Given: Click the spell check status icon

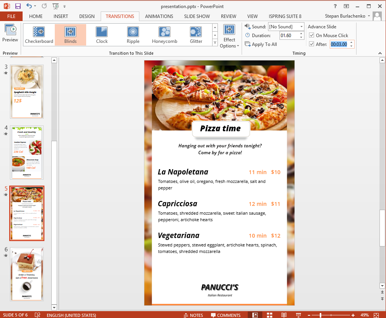Looking at the screenshot, I should [38, 315].
